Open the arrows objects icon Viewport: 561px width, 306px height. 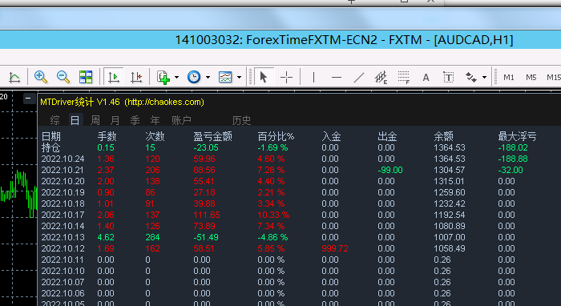point(471,77)
